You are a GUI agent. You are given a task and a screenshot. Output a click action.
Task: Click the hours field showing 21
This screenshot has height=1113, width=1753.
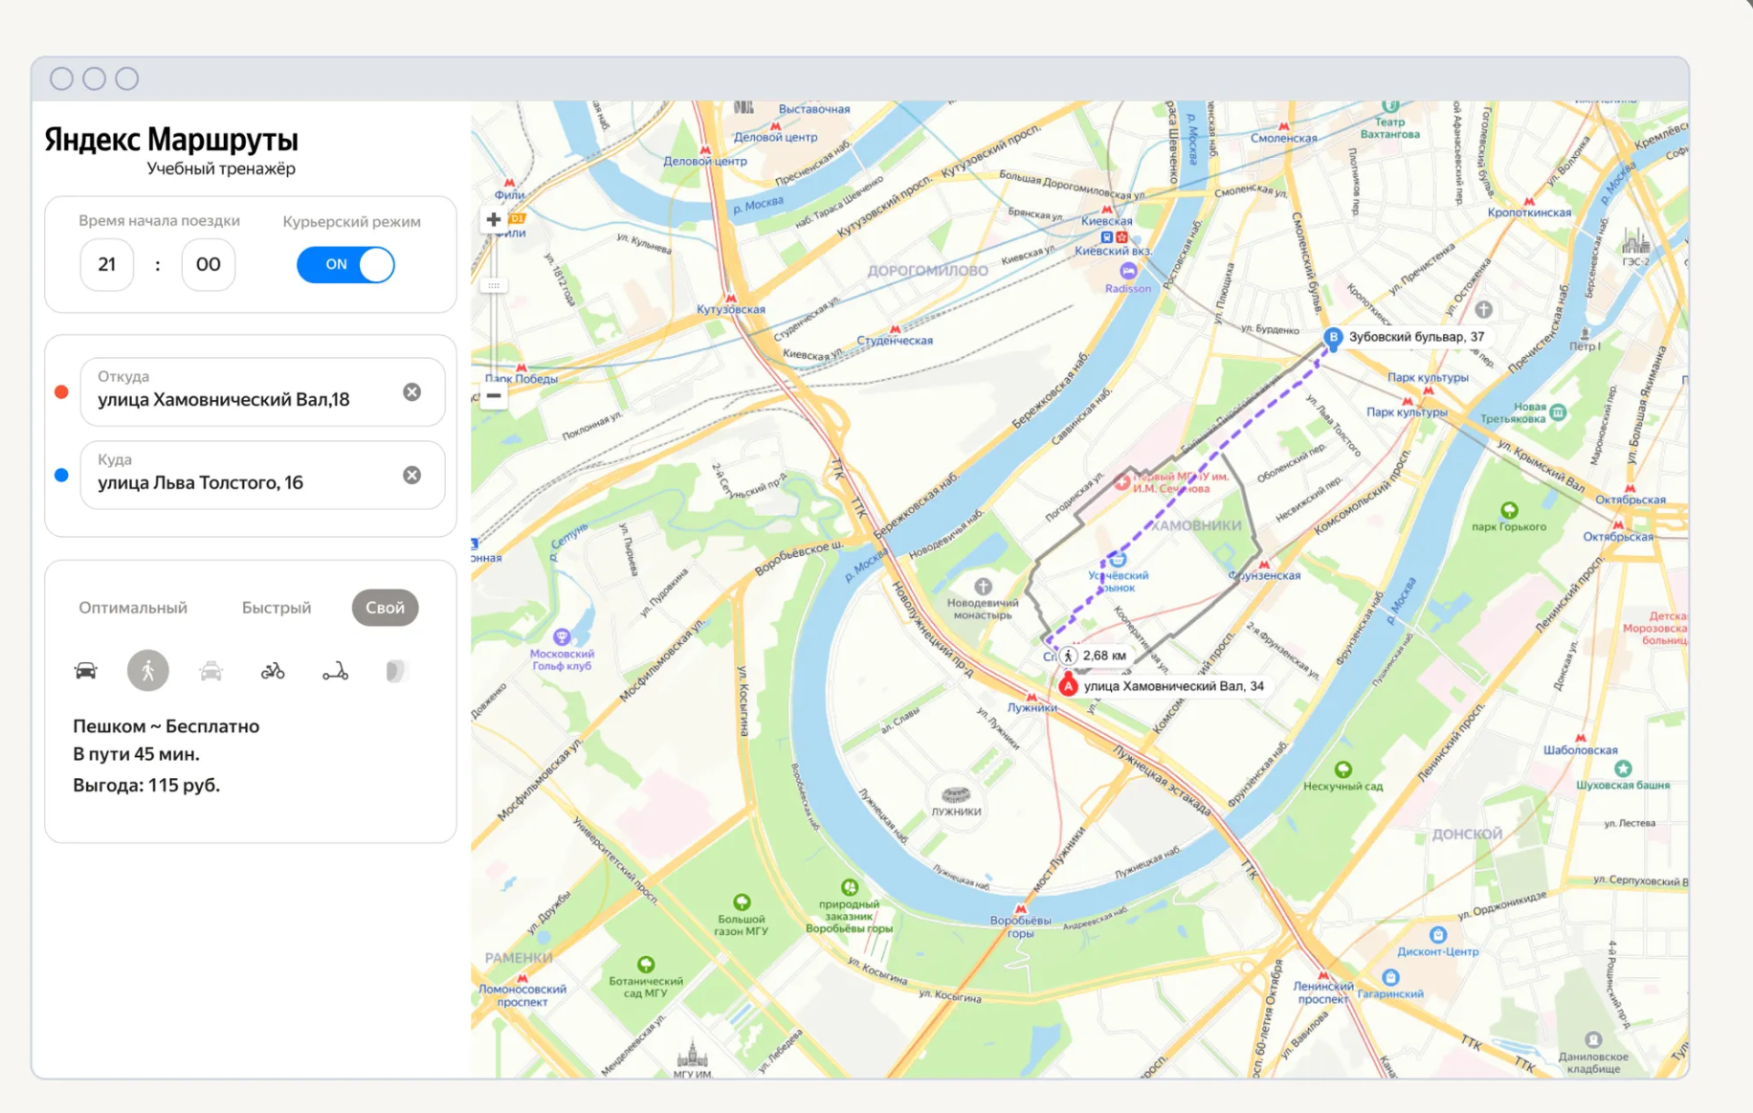(107, 265)
